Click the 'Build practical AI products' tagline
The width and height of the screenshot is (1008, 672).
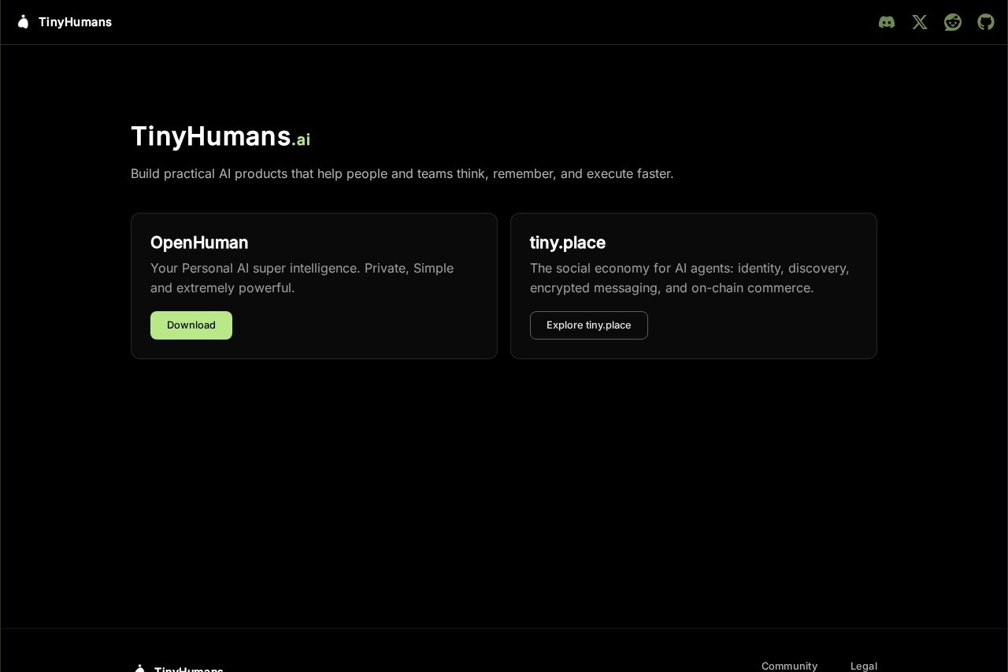coord(402,173)
